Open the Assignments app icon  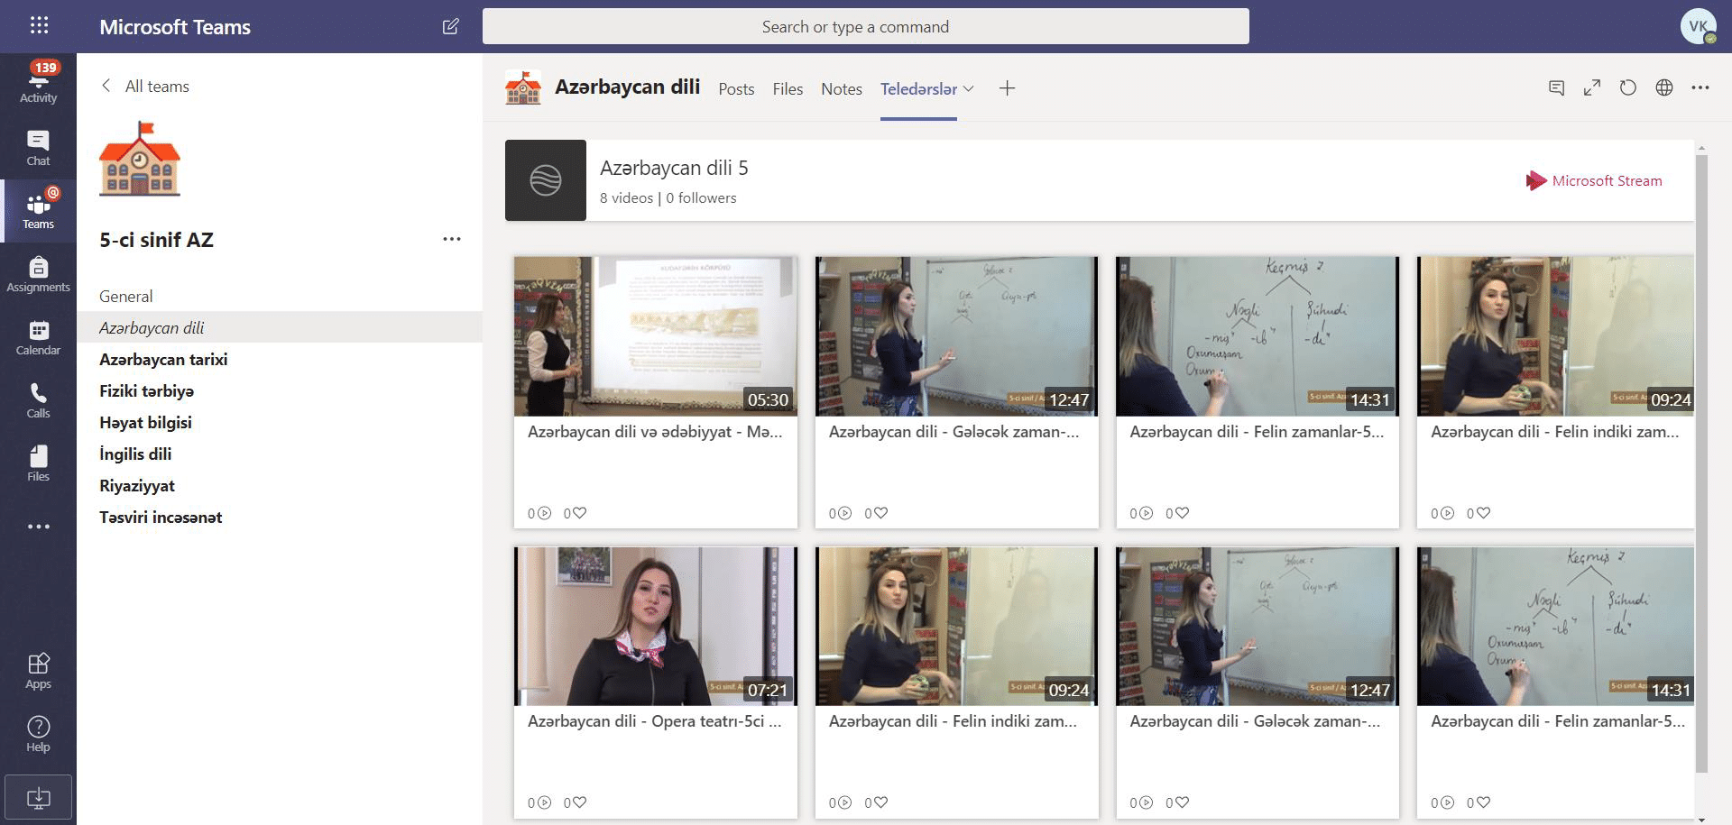(38, 274)
